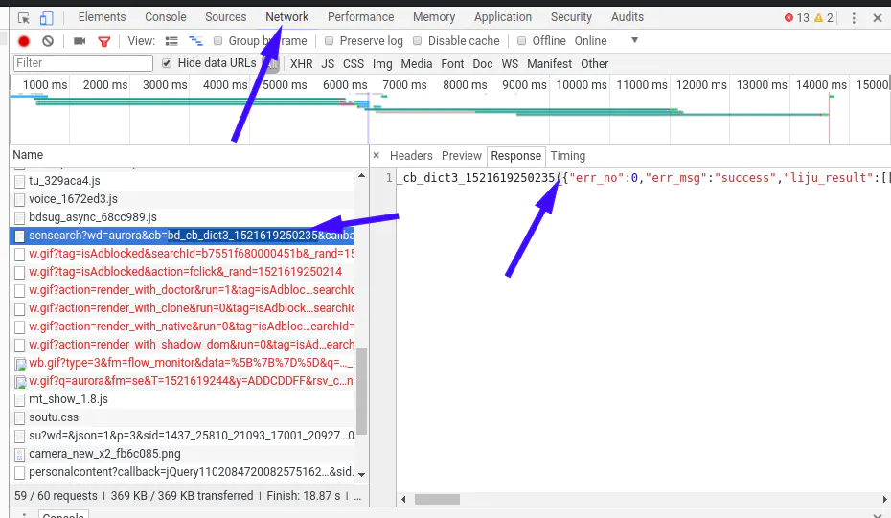The width and height of the screenshot is (891, 518).
Task: Open the Sources panel tab
Action: pos(225,17)
